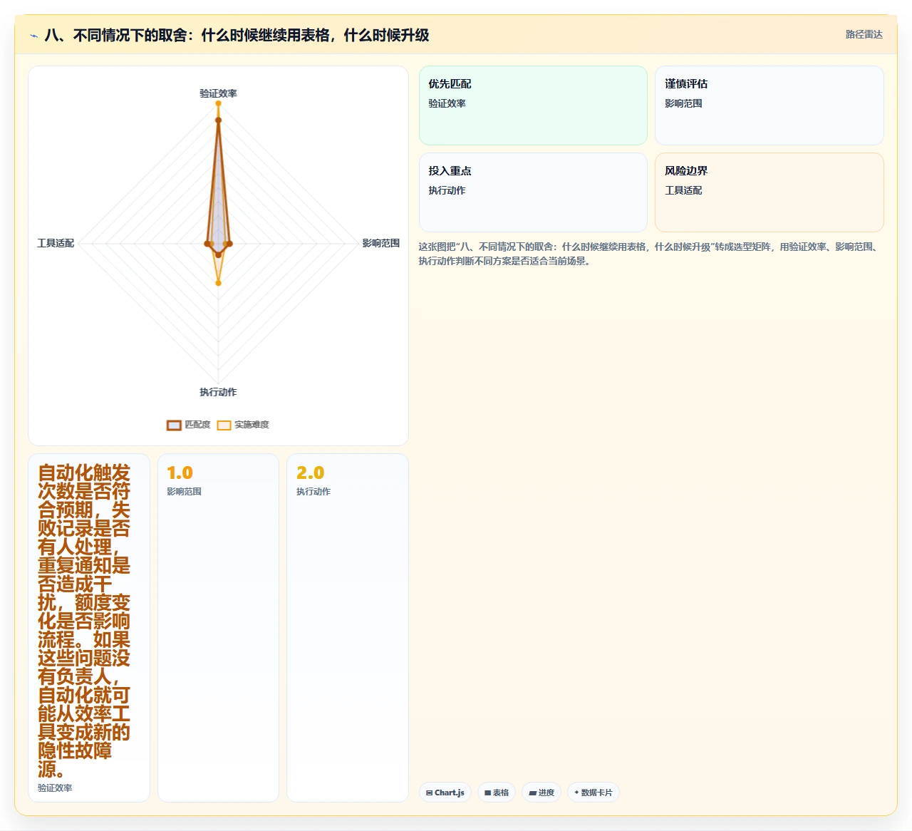This screenshot has width=912, height=831.
Task: Click the 1.0 影响范围 stat card
Action: pyautogui.click(x=218, y=628)
